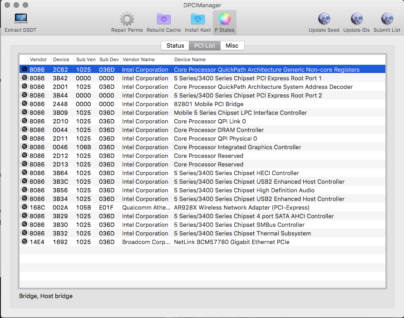The width and height of the screenshot is (404, 318).
Task: Click 'Bridge, Host bridge' status text
Action: pos(46,296)
